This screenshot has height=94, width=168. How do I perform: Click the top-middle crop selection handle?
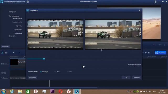point(54,20)
